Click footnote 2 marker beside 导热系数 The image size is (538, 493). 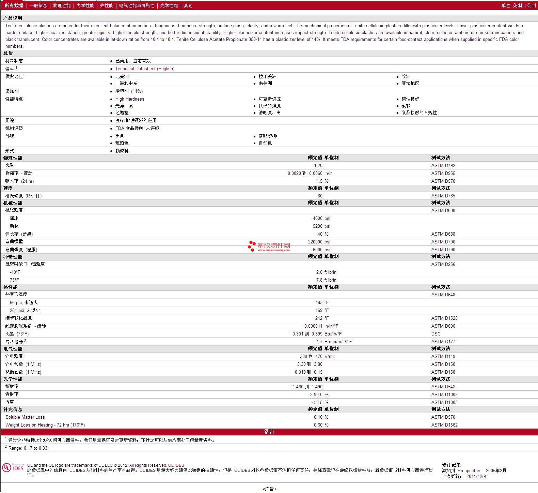25,341
